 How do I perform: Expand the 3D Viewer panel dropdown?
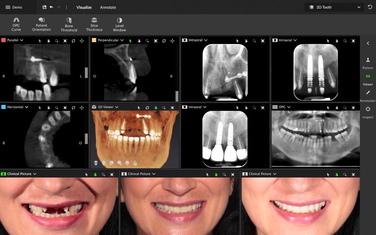[117, 107]
